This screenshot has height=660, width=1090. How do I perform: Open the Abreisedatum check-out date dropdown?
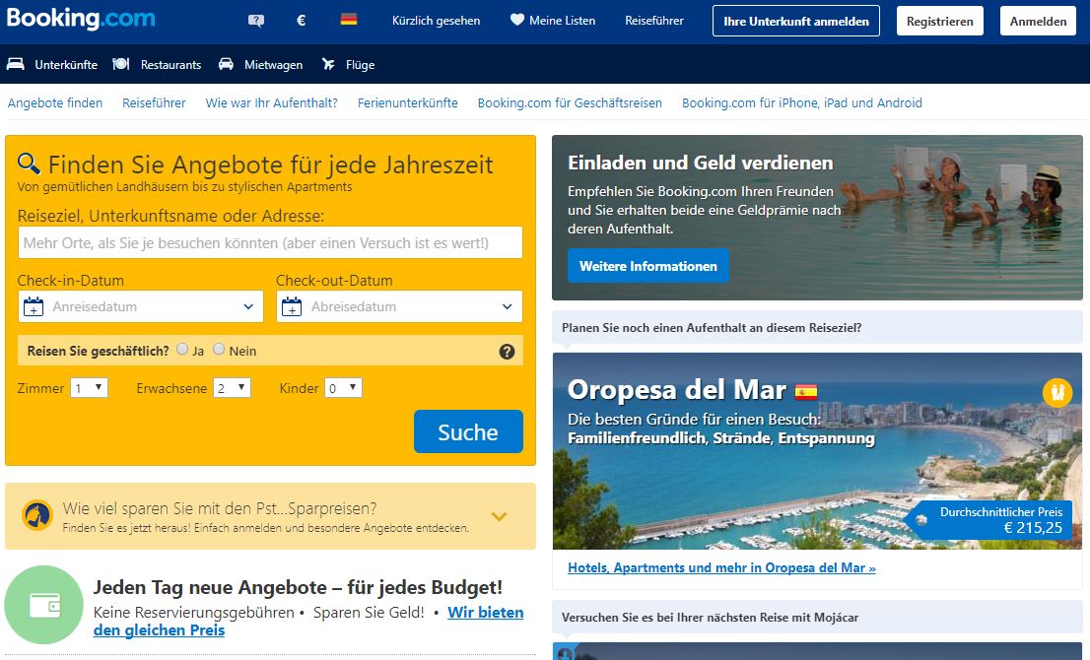pos(400,306)
